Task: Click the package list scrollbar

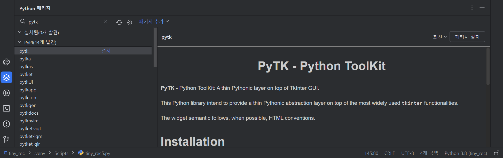Action: pos(155,48)
